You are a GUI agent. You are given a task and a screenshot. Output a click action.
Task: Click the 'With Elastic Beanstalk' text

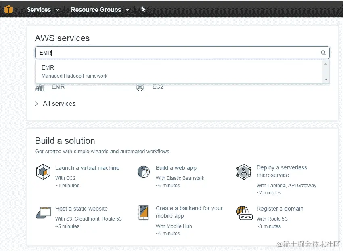180,178
